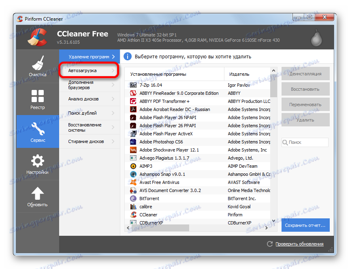Click the scroll-up arrow of program list
This screenshot has width=350, height=269.
pyautogui.click(x=274, y=70)
